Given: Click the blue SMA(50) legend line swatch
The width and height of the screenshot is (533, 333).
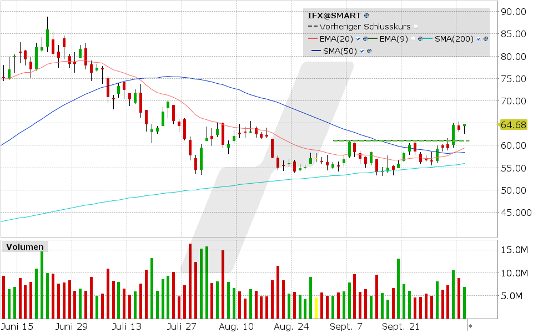Looking at the screenshot, I should [316, 51].
